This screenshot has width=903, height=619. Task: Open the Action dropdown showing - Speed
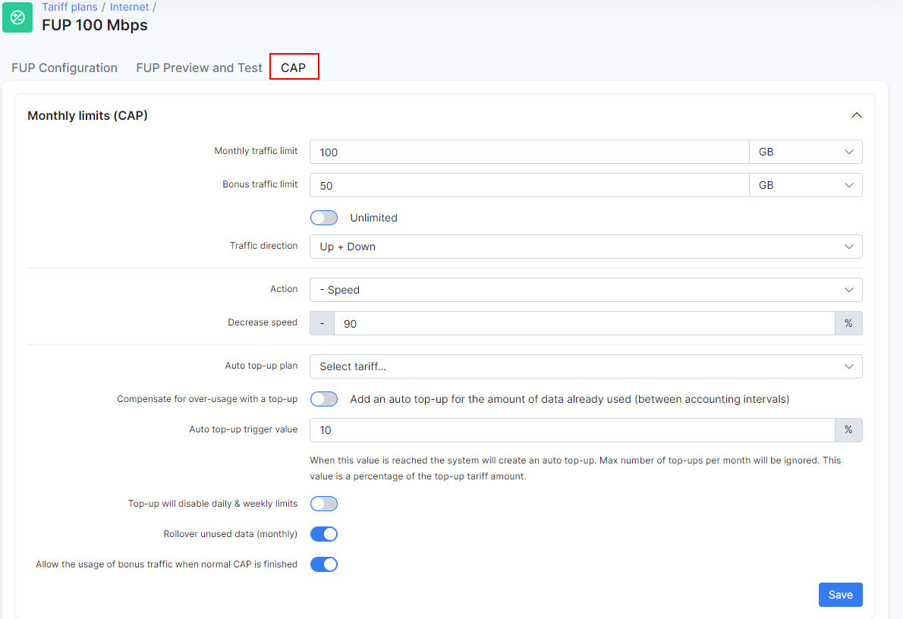pos(586,290)
